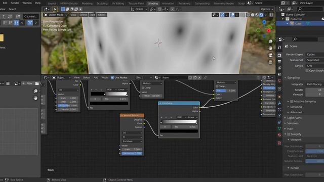Toggle viewport overlays button
Screen dimensions: 324x182
pos(232,15)
